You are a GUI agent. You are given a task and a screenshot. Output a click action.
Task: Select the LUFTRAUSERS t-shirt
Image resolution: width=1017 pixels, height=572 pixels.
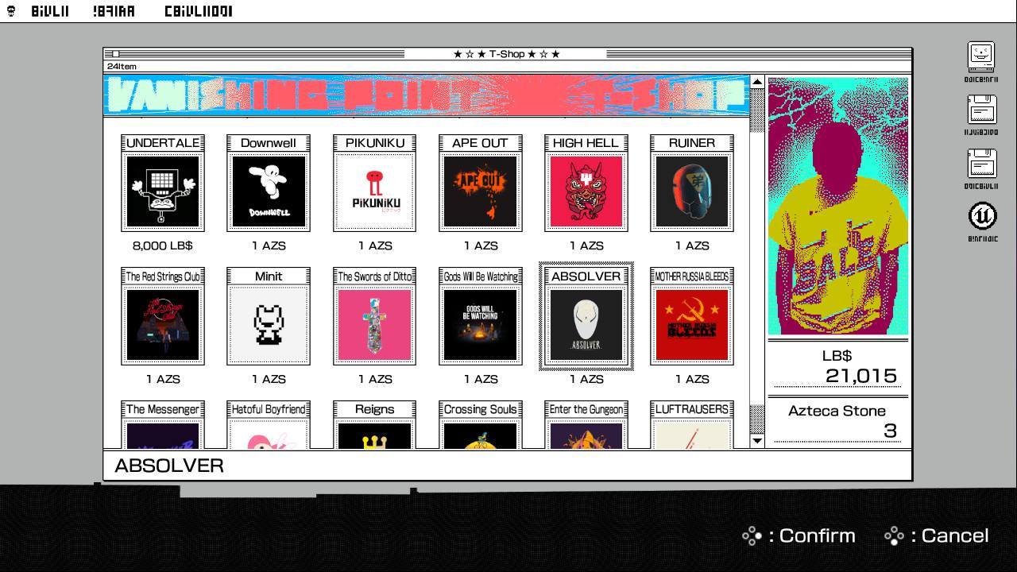point(692,424)
